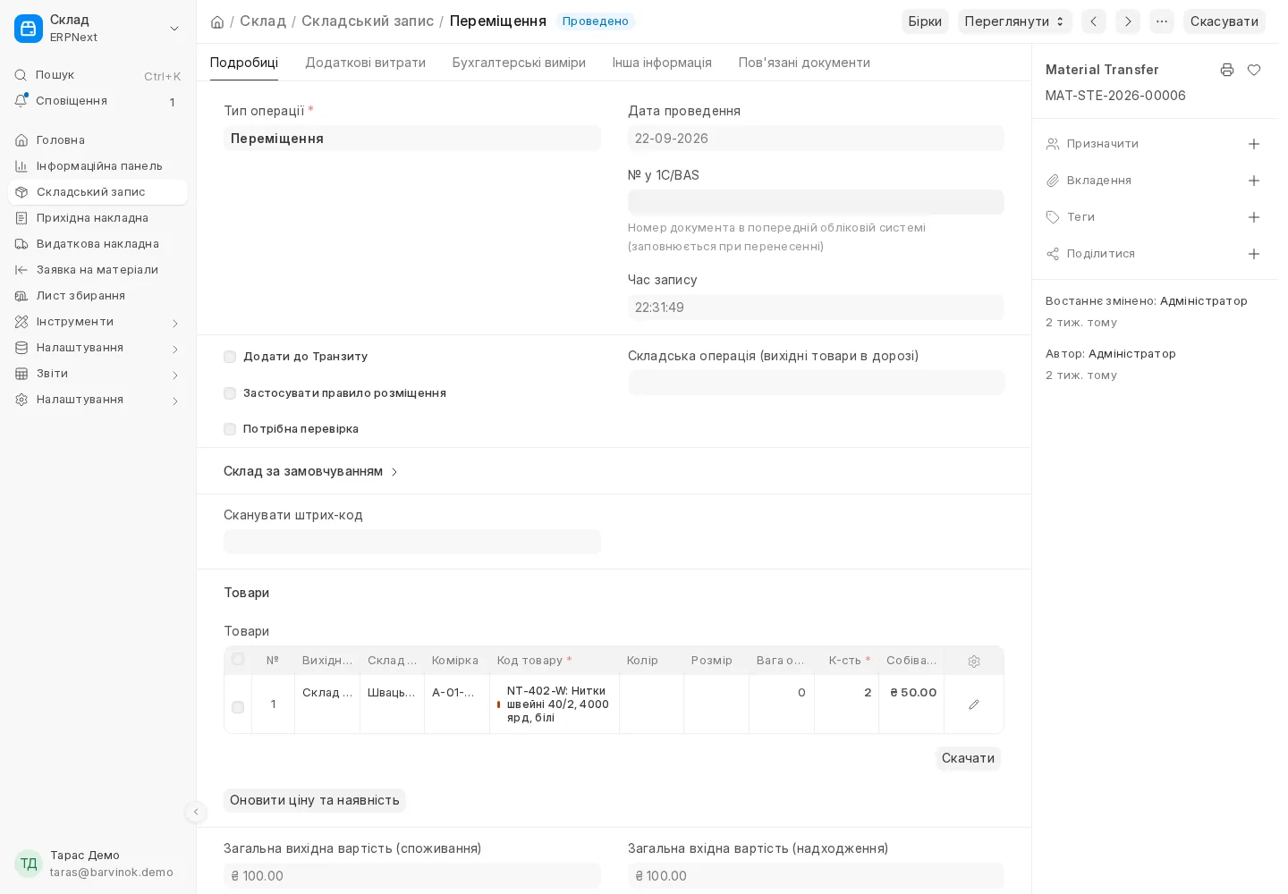Viewport: 1288px width, 894px height.
Task: Click the Скачати button
Action: coord(968,758)
